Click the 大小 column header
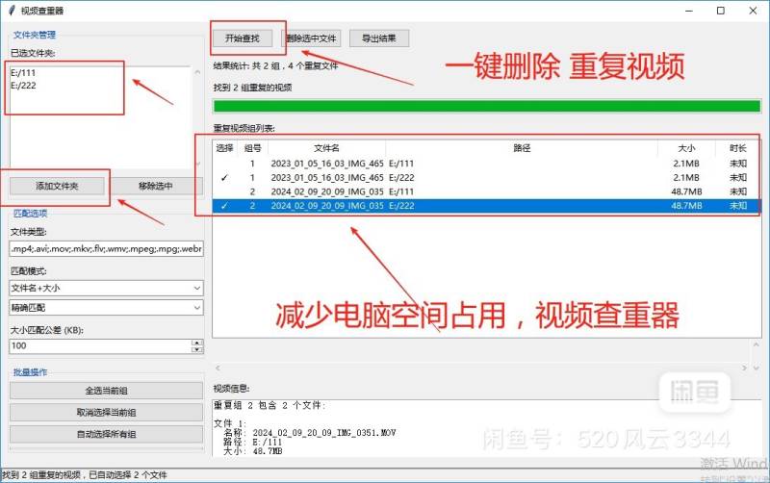Screen dimensions: 770x483 click(686, 148)
